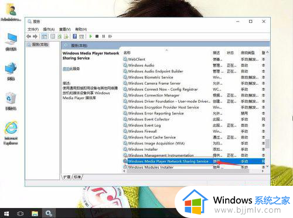
Task: Start the service with green play icon
Action: pos(90,36)
